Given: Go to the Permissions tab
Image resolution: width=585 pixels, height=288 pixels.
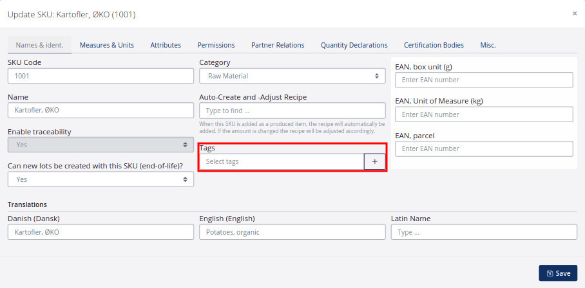Looking at the screenshot, I should (x=216, y=45).
